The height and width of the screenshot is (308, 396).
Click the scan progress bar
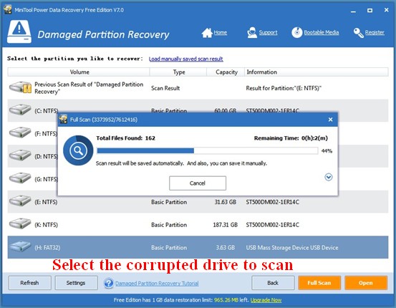coord(208,151)
